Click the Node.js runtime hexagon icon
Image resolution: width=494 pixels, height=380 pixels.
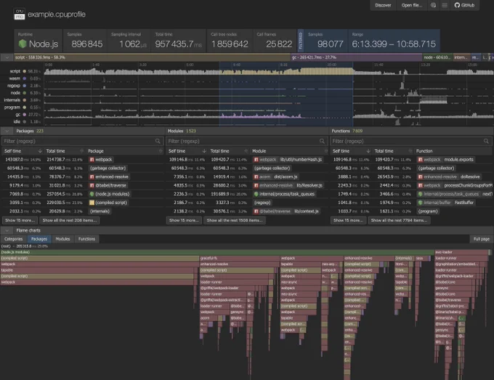(23, 44)
